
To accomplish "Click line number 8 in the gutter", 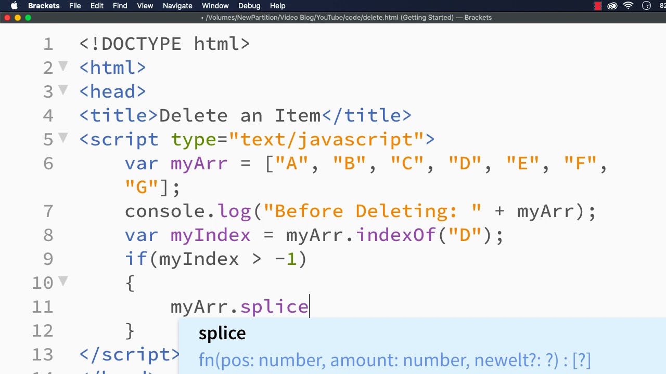I will [48, 235].
